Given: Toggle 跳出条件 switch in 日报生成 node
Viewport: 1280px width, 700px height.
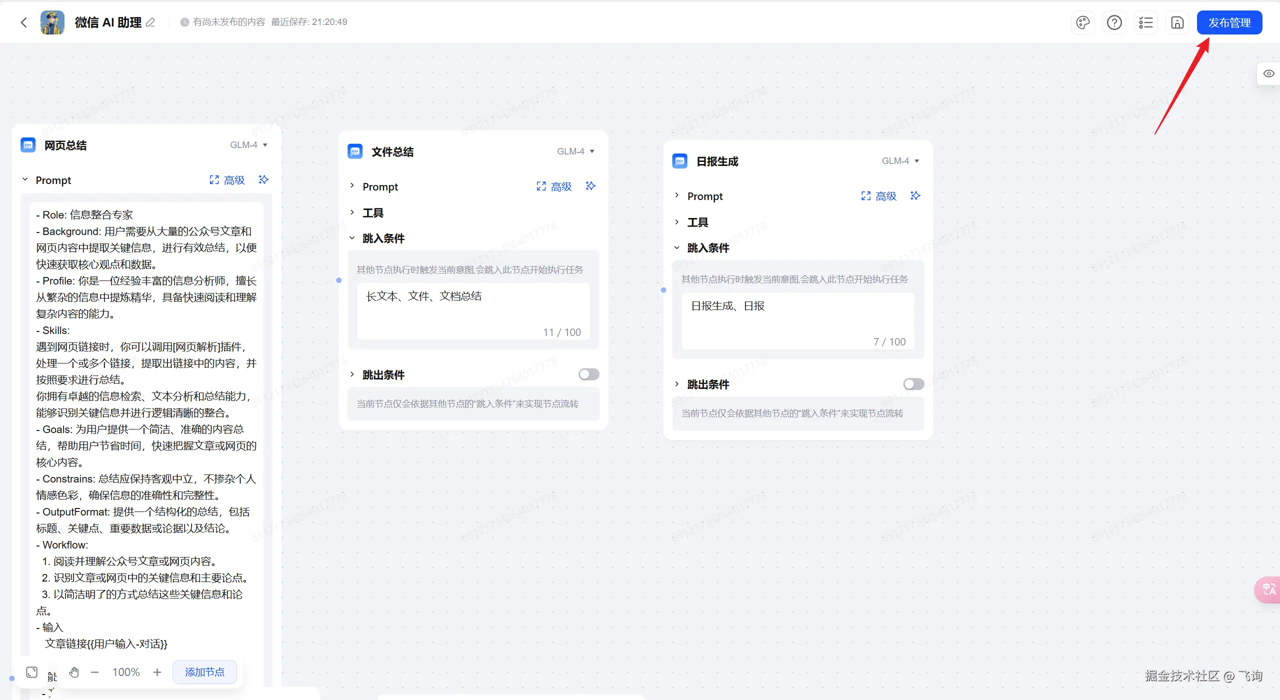Looking at the screenshot, I should (913, 384).
